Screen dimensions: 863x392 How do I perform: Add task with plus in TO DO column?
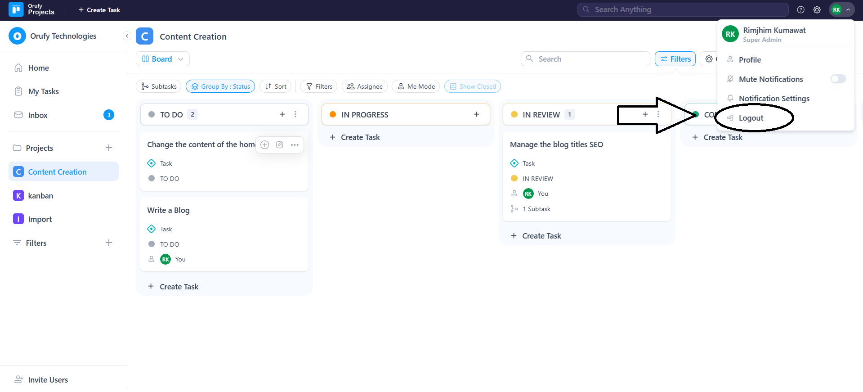click(282, 114)
